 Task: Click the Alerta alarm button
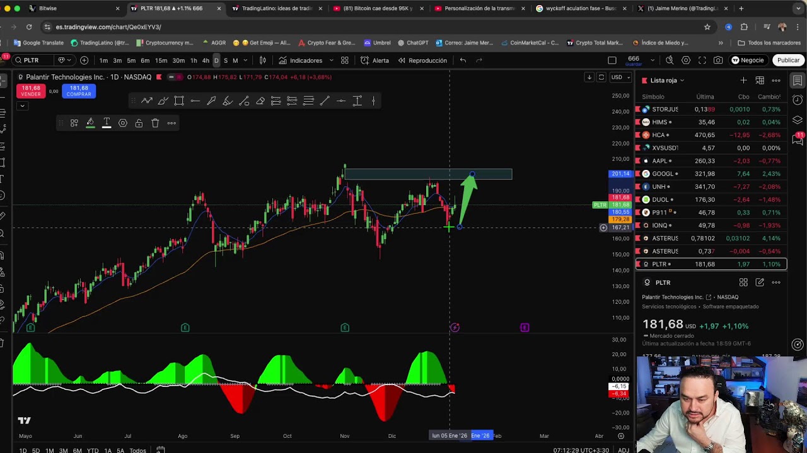375,60
